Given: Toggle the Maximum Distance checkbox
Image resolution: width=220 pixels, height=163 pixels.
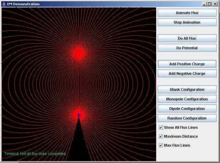Looking at the screenshot, I should click(161, 136).
